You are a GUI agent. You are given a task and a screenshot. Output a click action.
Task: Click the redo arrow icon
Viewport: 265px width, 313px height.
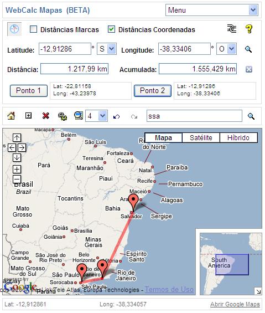pos(134,116)
